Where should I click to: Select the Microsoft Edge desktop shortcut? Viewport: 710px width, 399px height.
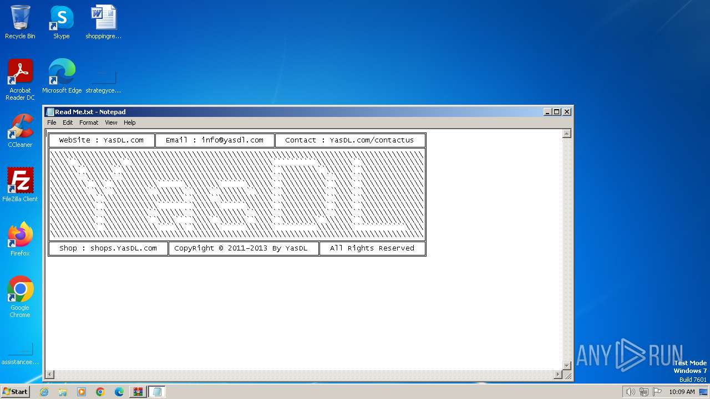click(x=62, y=76)
